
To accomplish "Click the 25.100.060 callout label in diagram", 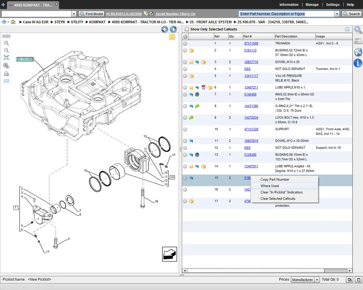I will click(25, 59).
